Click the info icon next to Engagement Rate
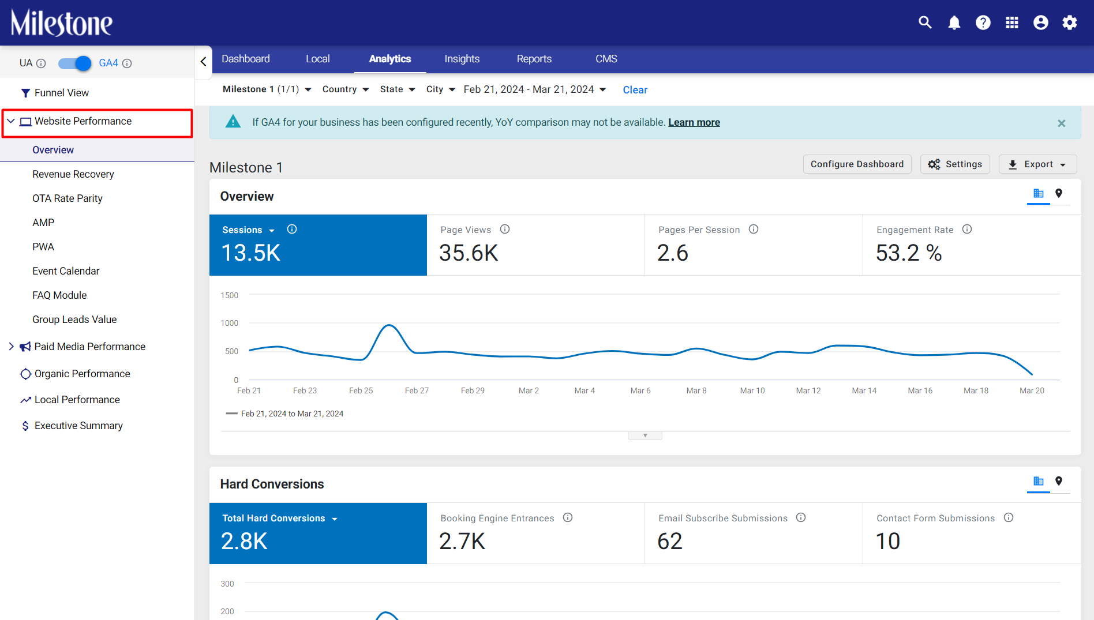The height and width of the screenshot is (620, 1094). 967,229
